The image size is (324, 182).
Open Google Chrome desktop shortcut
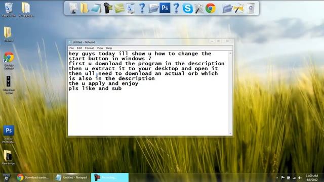click(9, 61)
